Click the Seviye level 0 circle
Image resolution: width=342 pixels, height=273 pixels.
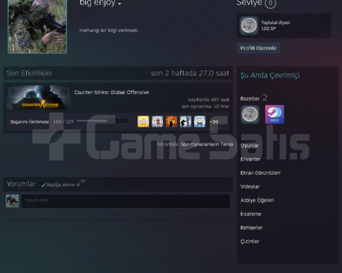(x=270, y=3)
